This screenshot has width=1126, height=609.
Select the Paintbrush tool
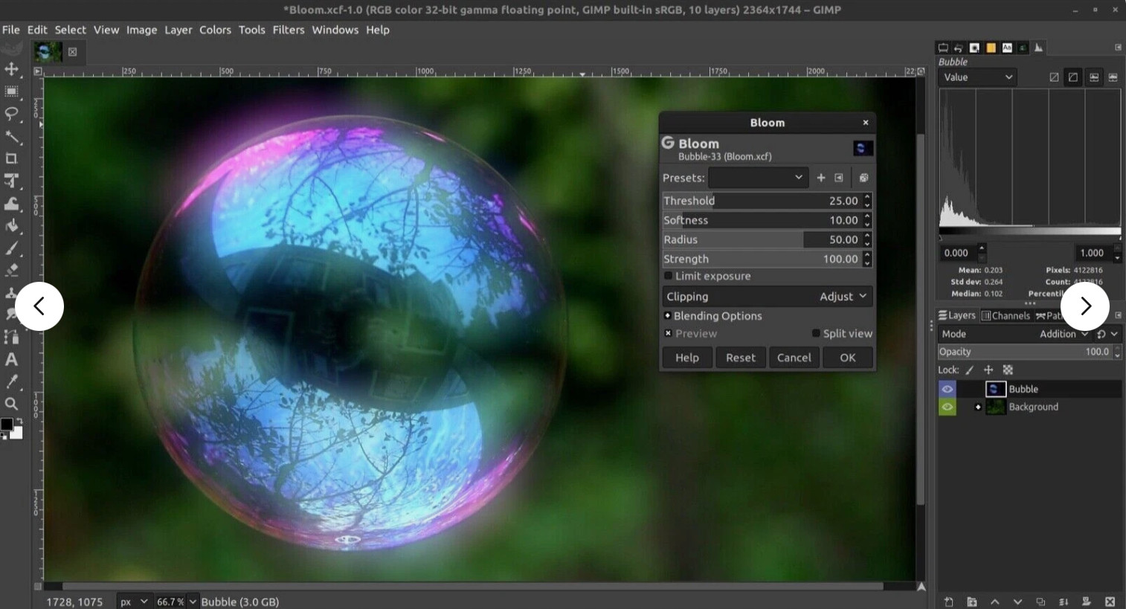coord(12,248)
